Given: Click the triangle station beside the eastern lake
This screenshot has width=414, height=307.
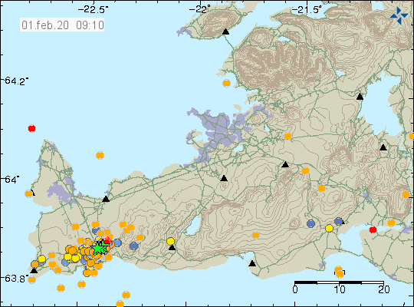Looking at the screenshot, I should point(360,97).
